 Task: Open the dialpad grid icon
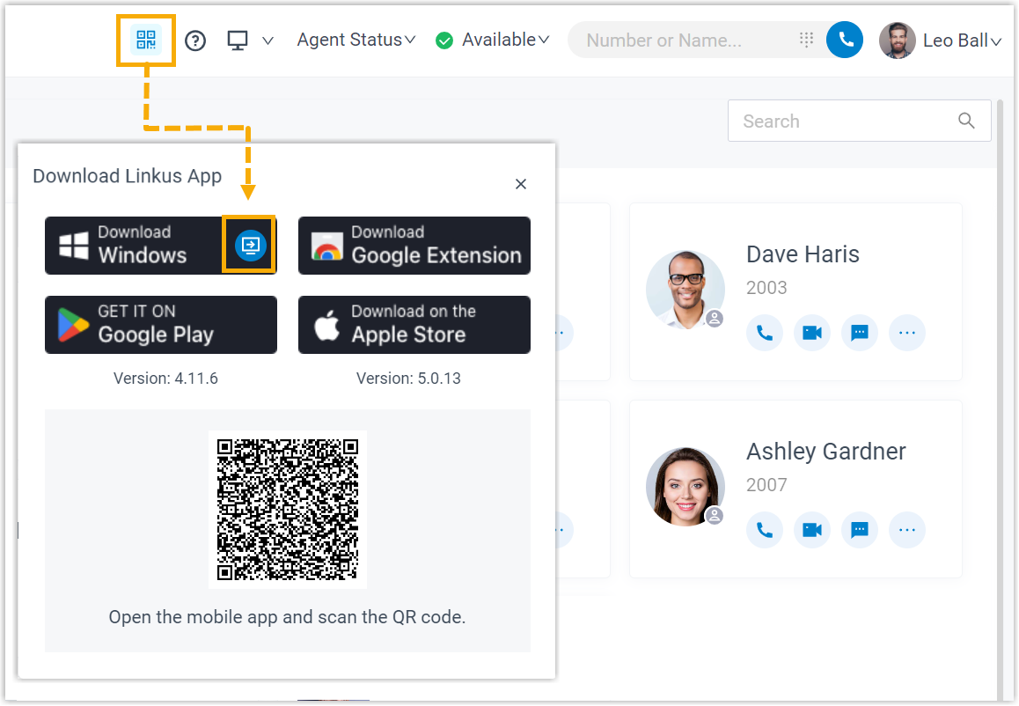806,40
